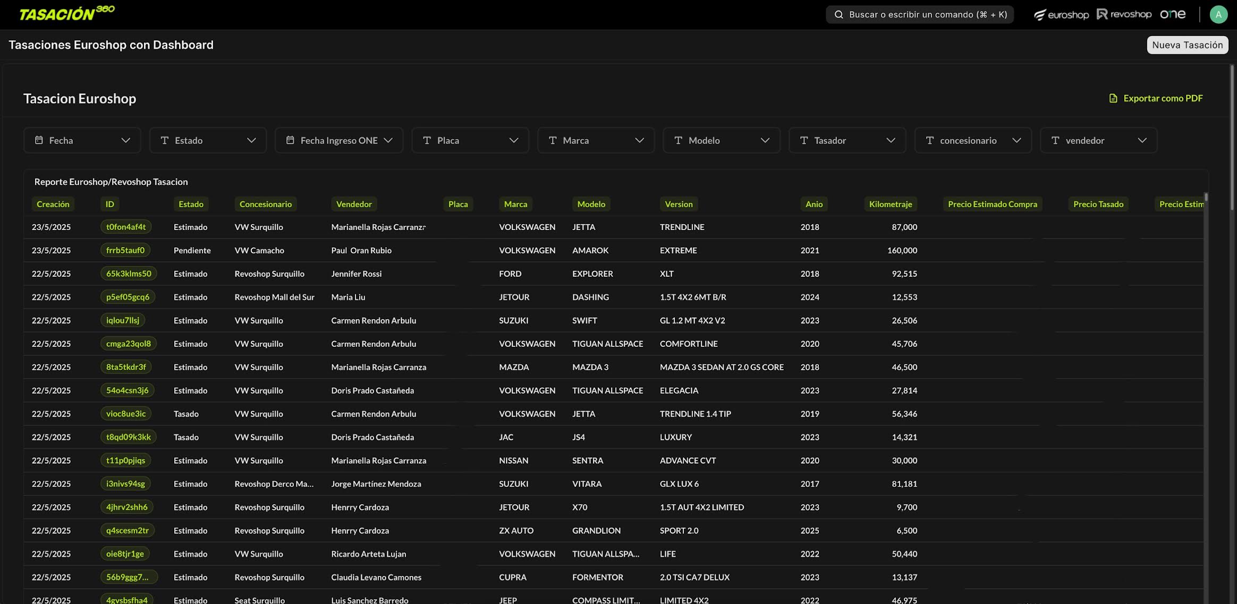Sort by Marca column header
Screen dimensions: 1237x604
pyautogui.click(x=515, y=204)
